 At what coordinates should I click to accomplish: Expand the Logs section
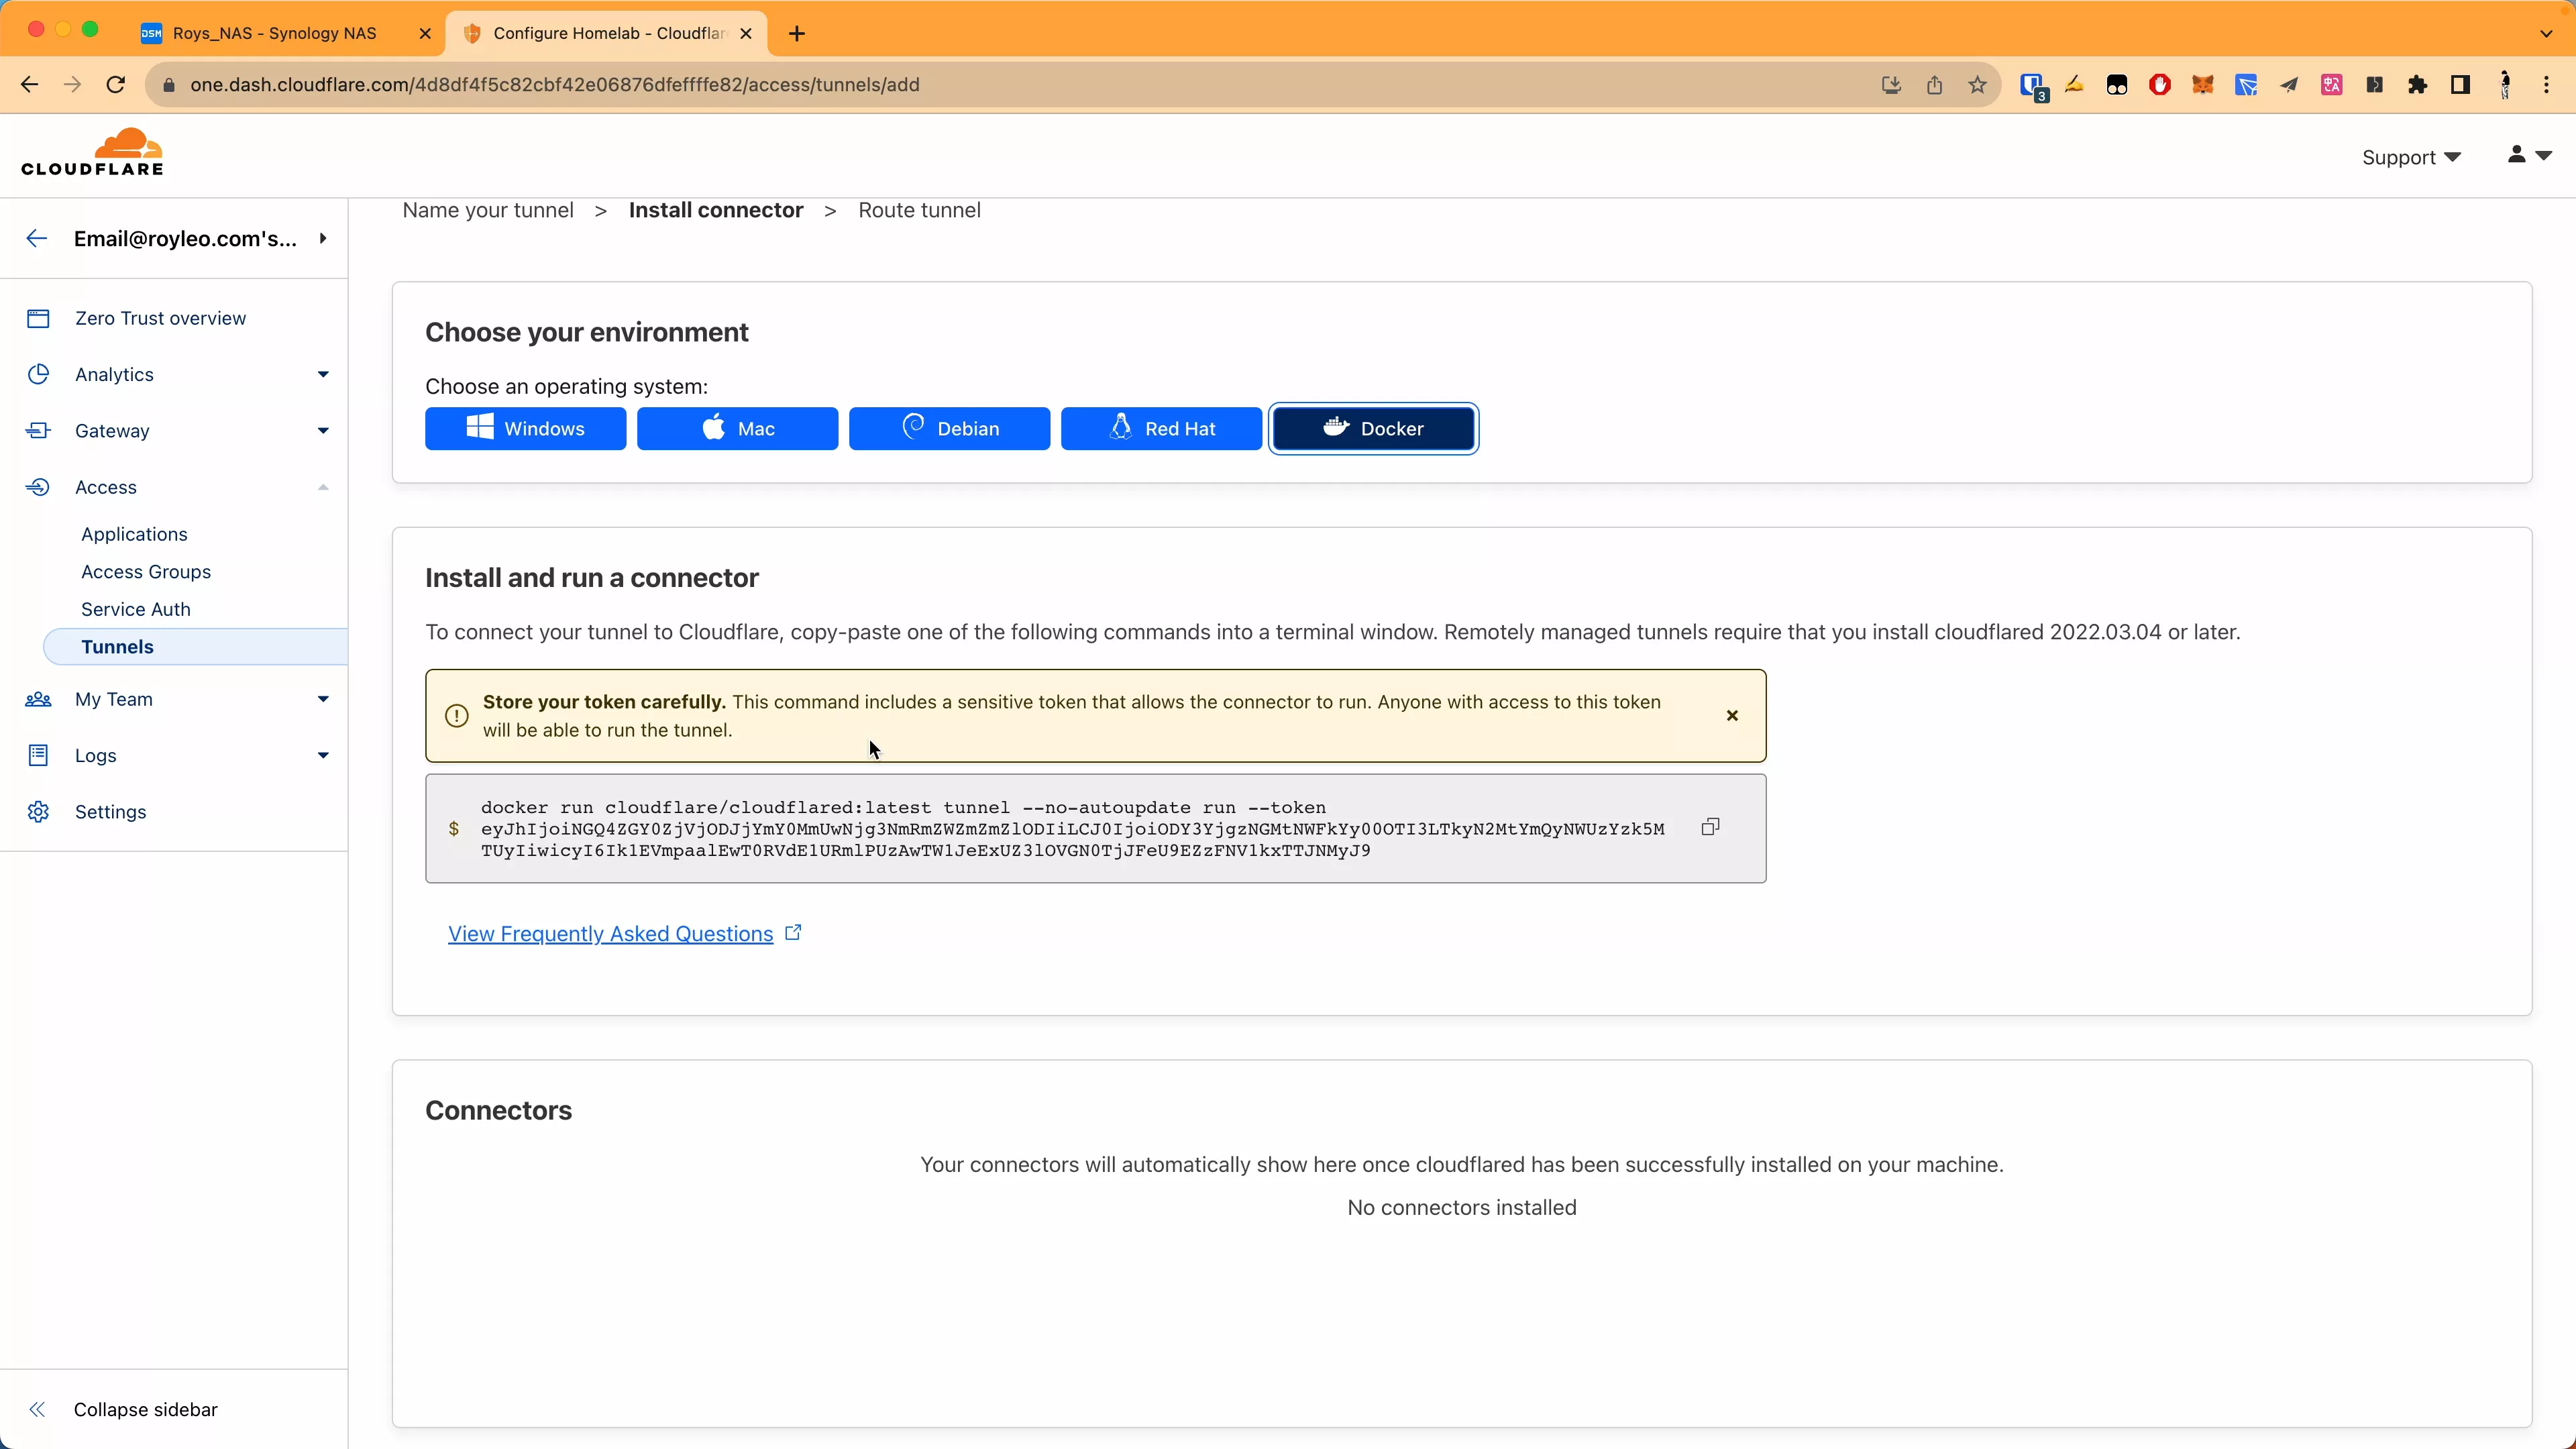click(322, 755)
